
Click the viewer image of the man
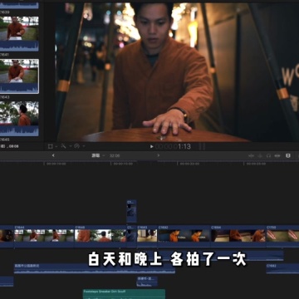tap(177, 72)
